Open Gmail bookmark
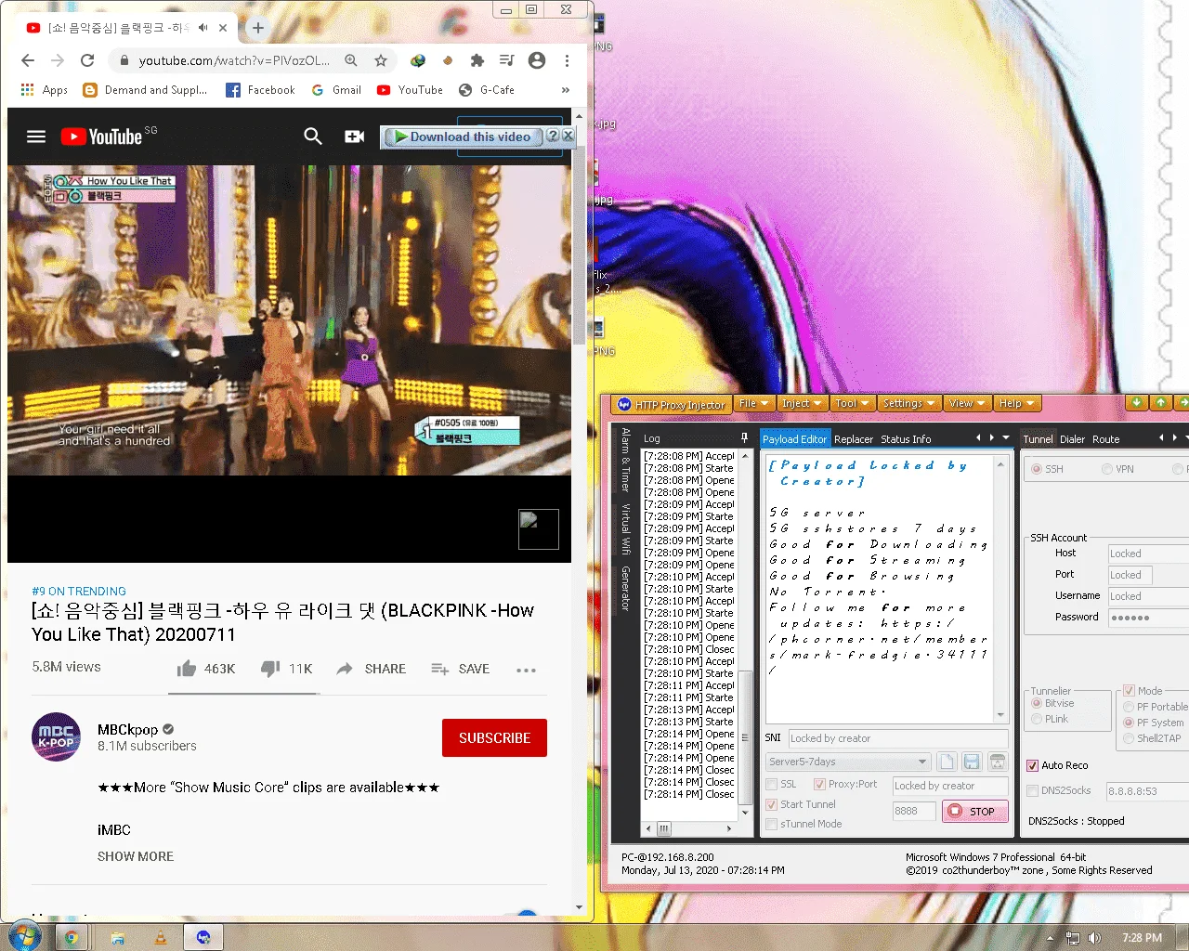The height and width of the screenshot is (951, 1189). (336, 90)
